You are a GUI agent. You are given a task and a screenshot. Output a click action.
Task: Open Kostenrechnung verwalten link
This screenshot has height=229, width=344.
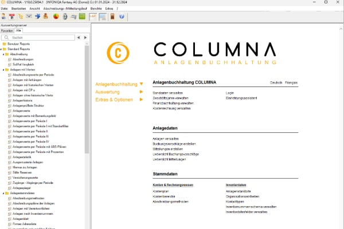coord(171,108)
